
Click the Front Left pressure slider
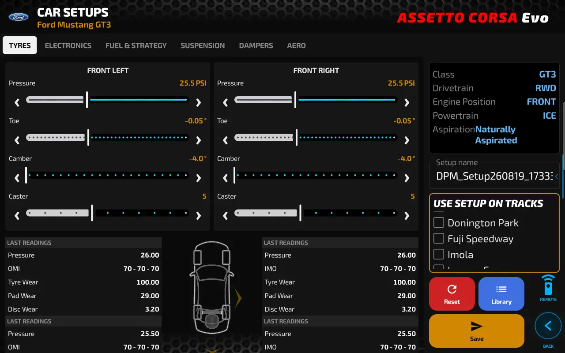(x=108, y=100)
